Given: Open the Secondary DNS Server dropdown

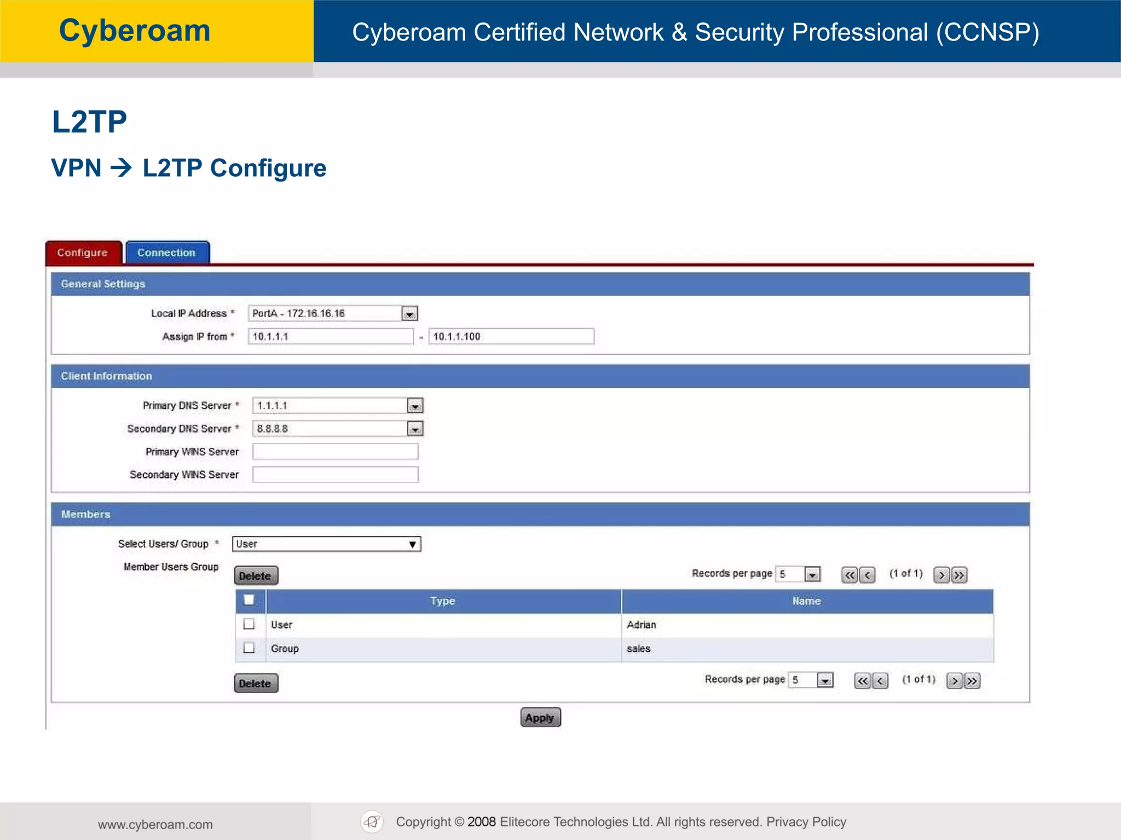Looking at the screenshot, I should (x=415, y=429).
